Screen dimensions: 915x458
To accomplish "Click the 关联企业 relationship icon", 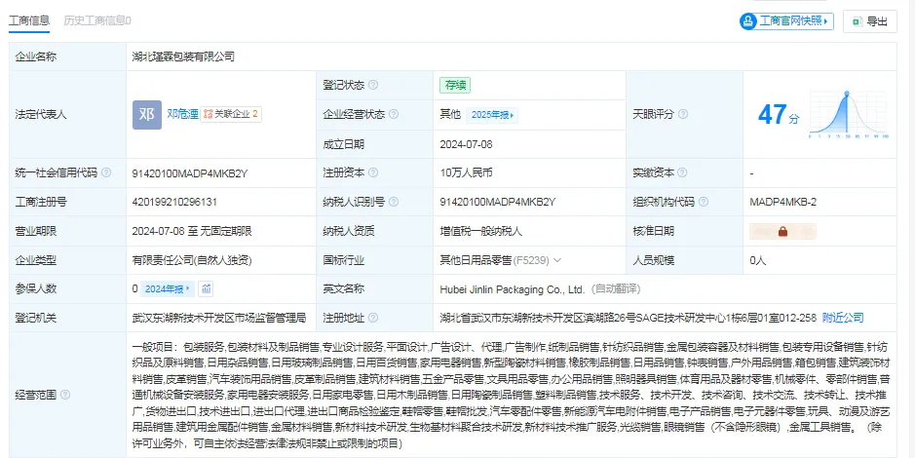I will 209,114.
